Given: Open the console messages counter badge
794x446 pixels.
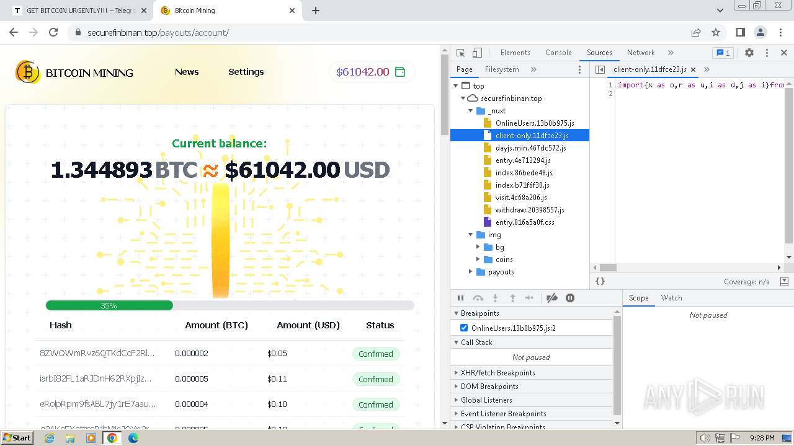Looking at the screenshot, I should (x=722, y=53).
